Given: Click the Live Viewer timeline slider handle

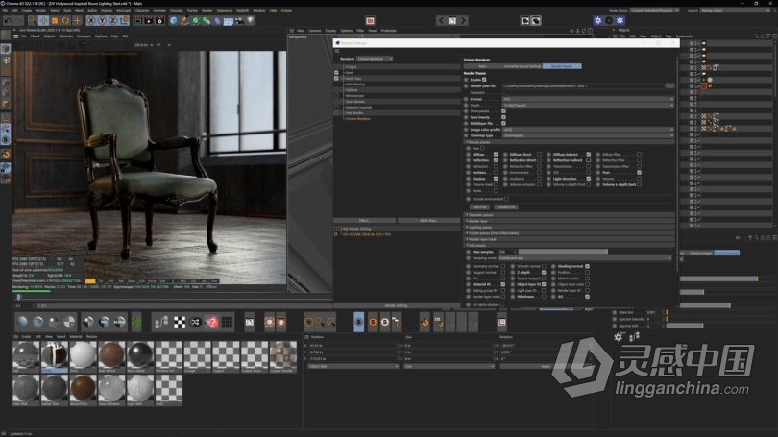Looking at the screenshot, I should pyautogui.click(x=19, y=297).
